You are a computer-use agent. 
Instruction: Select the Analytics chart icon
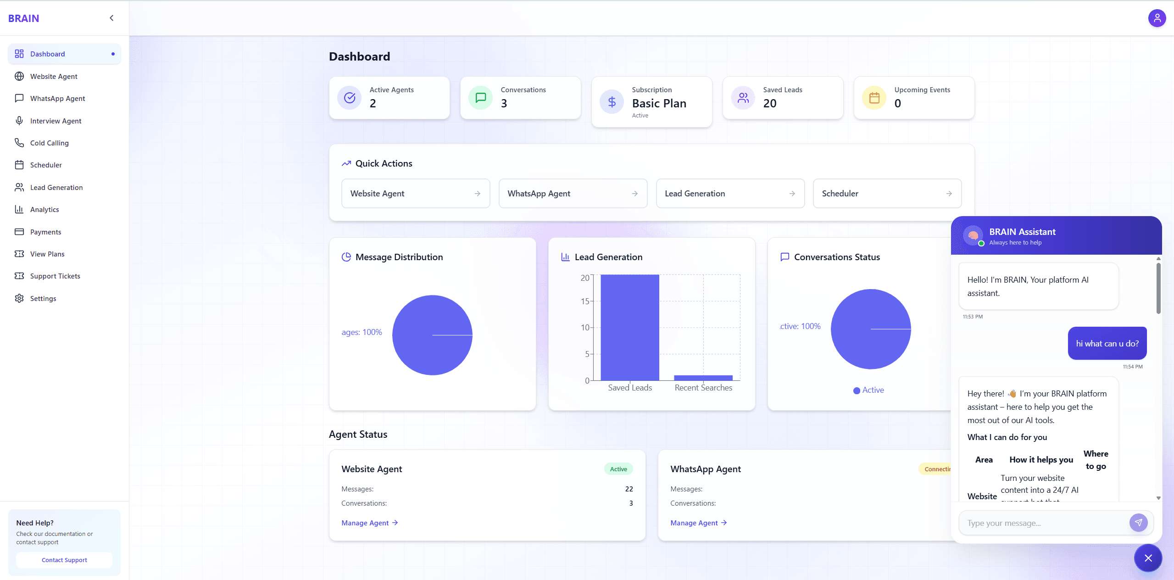[x=19, y=209]
